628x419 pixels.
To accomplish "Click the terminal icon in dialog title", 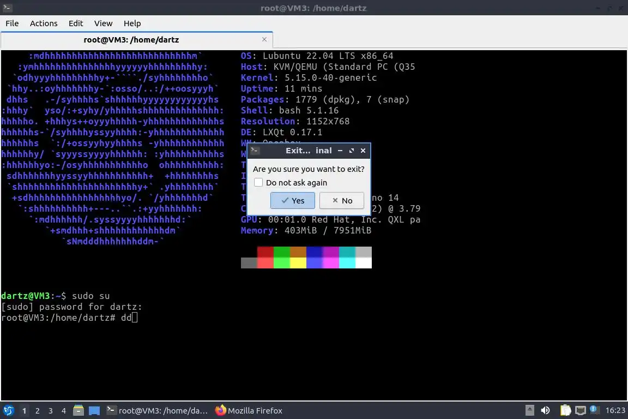I will [255, 151].
